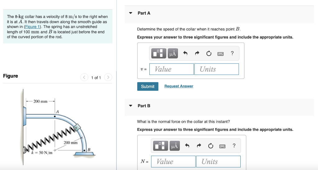Image resolution: width=318 pixels, height=170 pixels.
Task: Go to previous figure arrow
Action: pos(84,77)
